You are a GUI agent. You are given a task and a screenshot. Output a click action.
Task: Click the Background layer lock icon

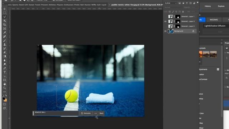pos(193,31)
